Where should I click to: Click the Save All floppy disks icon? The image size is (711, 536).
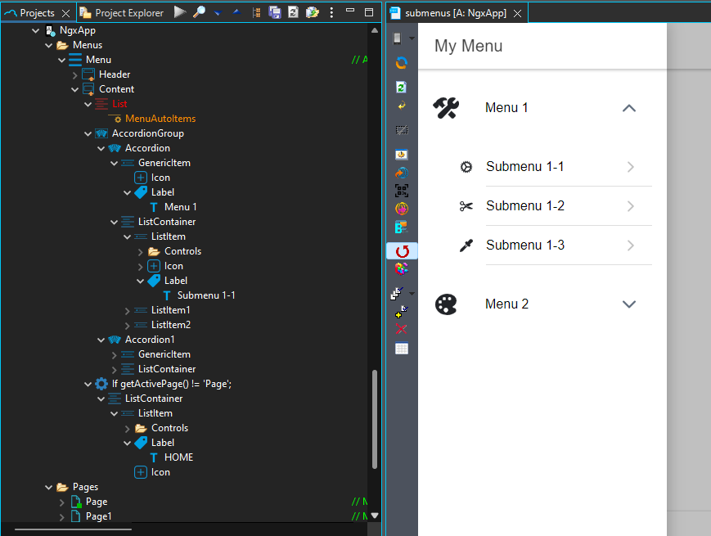275,12
